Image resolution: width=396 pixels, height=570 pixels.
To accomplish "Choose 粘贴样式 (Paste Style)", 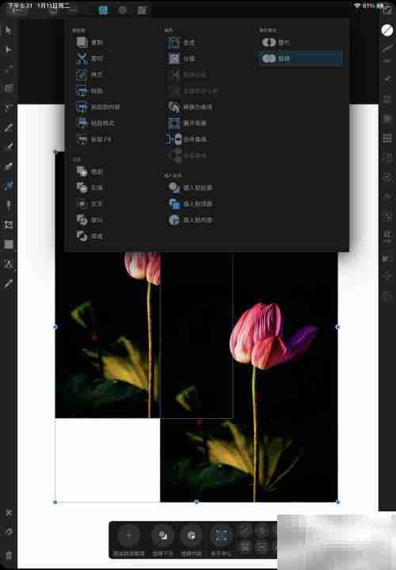I will coord(95,123).
